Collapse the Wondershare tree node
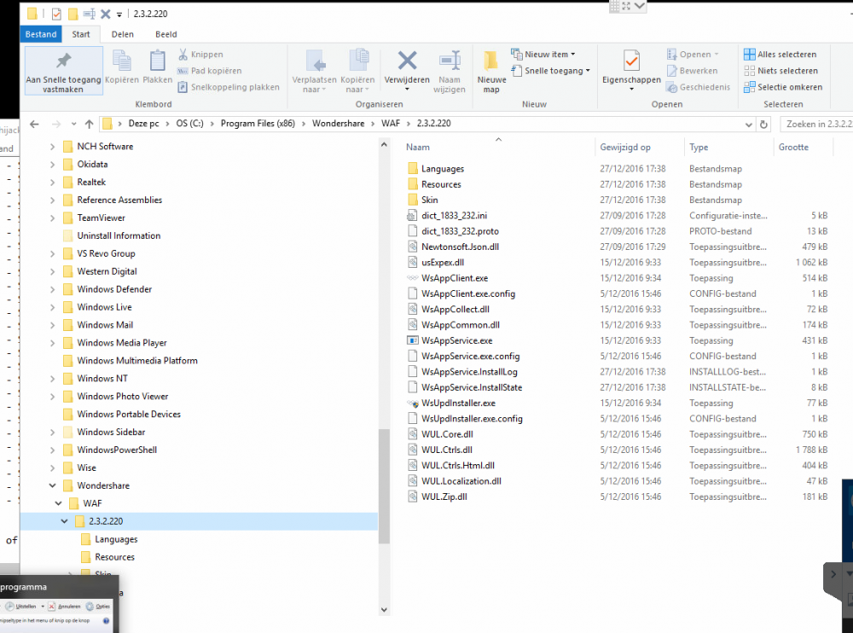 click(x=54, y=485)
